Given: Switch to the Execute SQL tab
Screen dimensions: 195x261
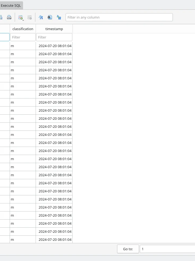Looking at the screenshot, I should [x=11, y=5].
